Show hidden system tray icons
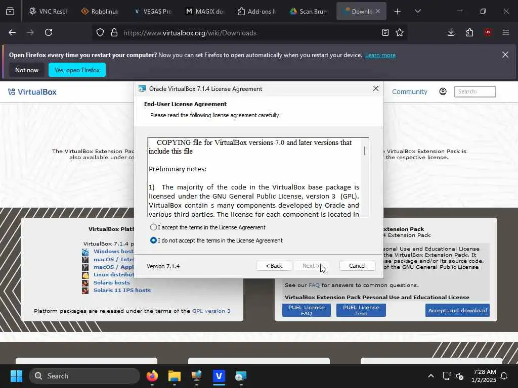This screenshot has height=388, width=518. [x=431, y=376]
